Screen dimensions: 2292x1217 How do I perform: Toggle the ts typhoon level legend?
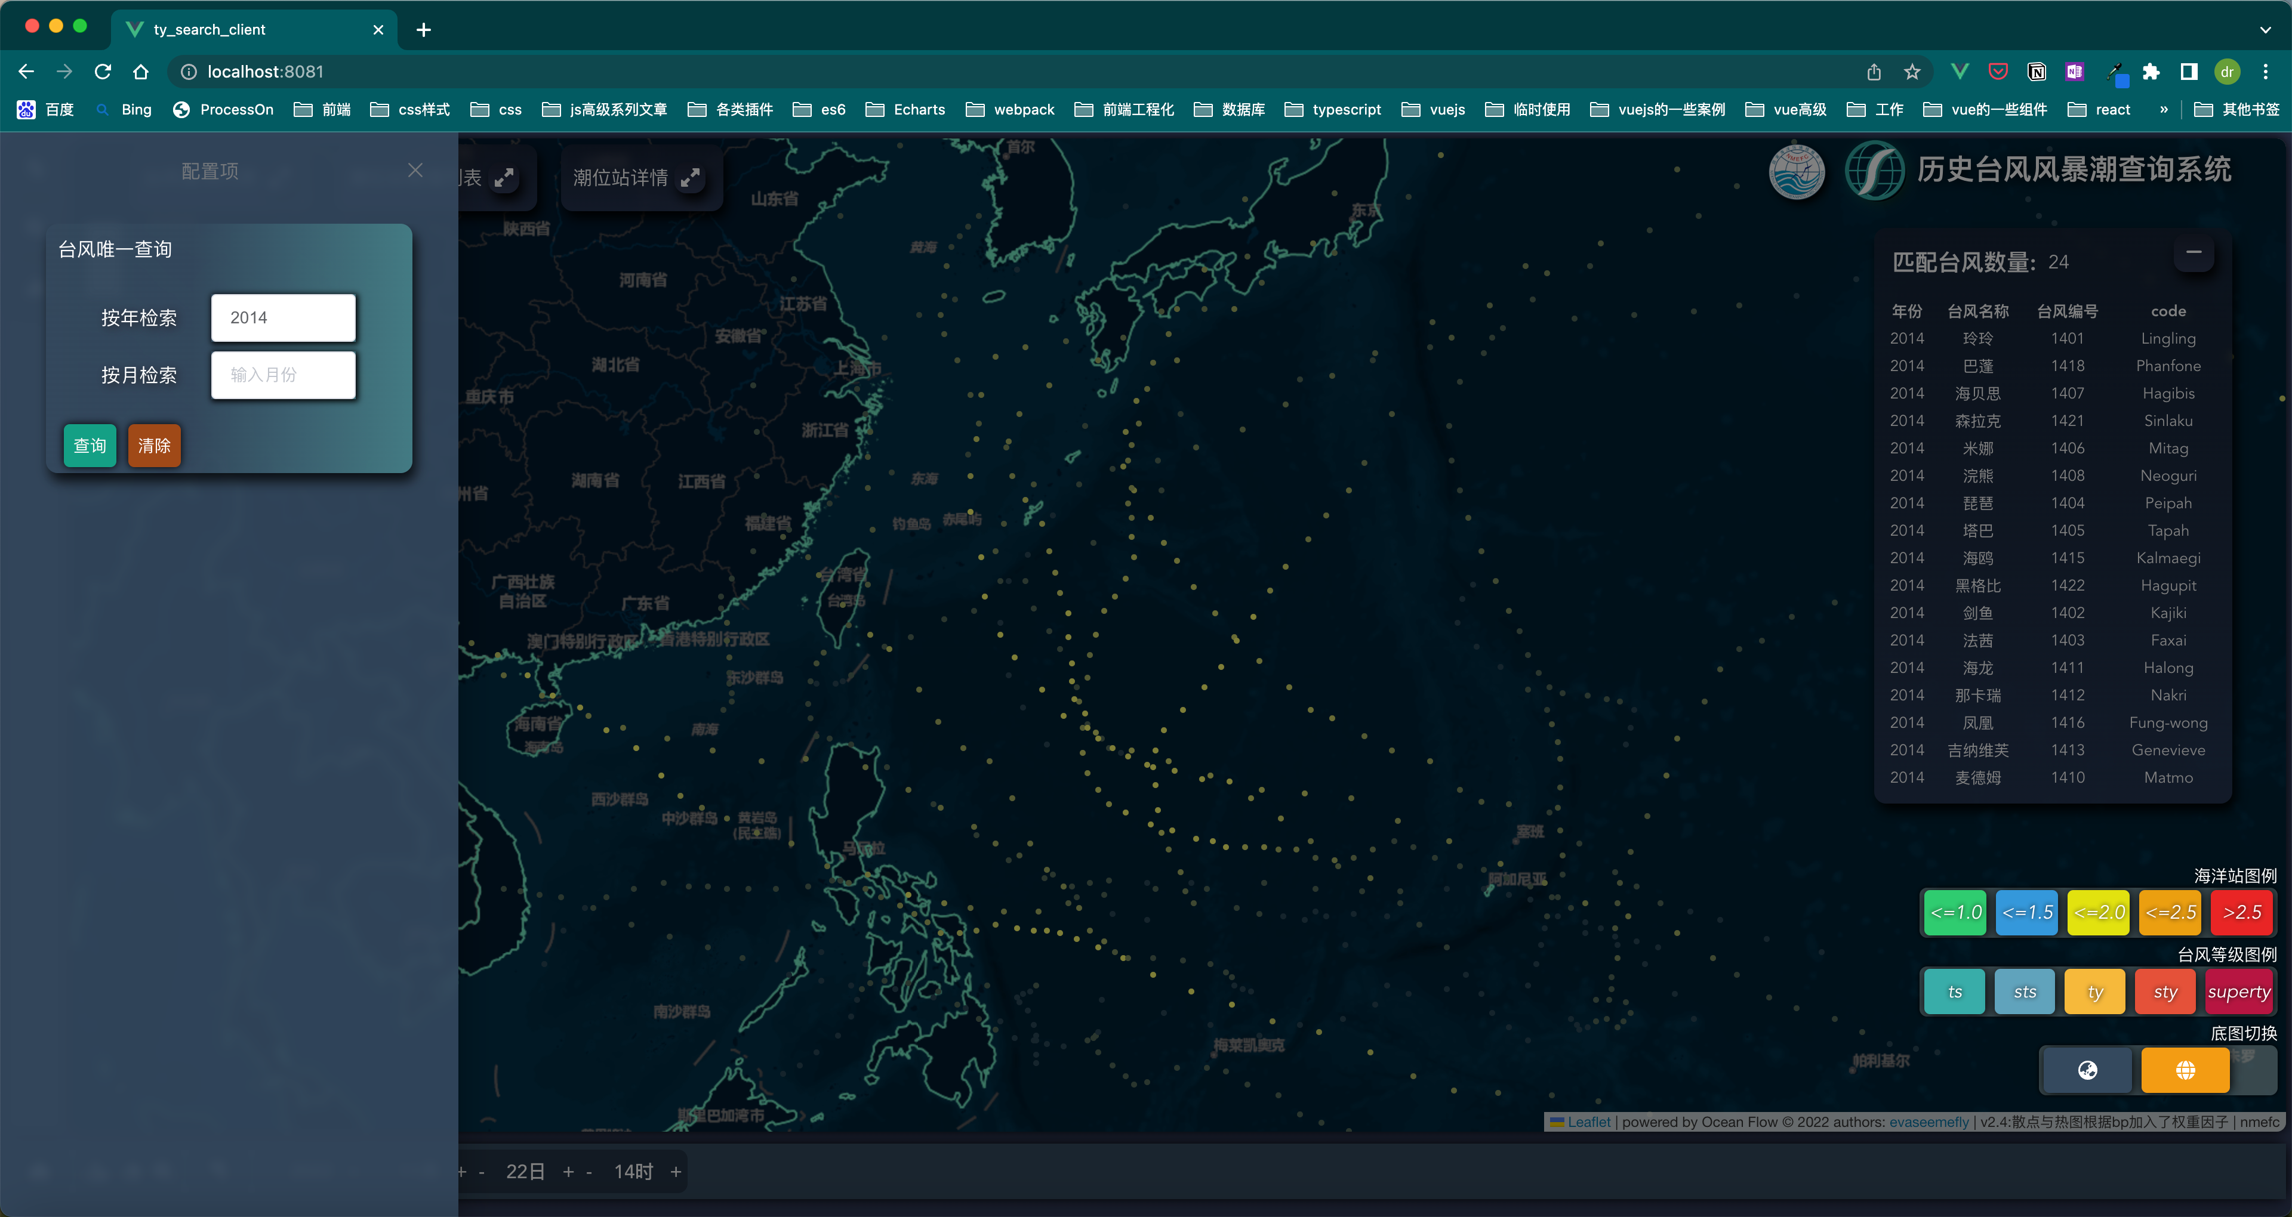(1954, 992)
